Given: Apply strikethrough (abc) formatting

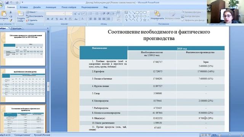Looking at the screenshot, I should tap(61, 19).
